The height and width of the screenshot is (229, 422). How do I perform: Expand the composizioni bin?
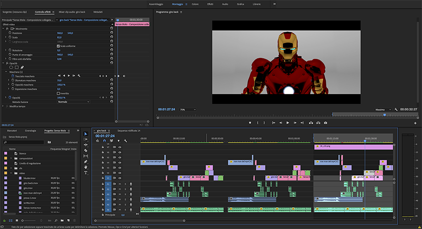(x=11, y=158)
